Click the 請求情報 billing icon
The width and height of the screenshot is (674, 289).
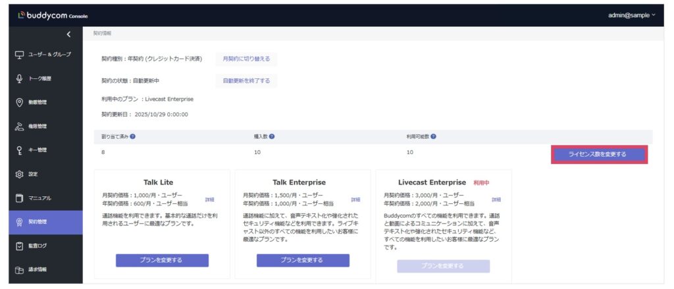coord(19,269)
